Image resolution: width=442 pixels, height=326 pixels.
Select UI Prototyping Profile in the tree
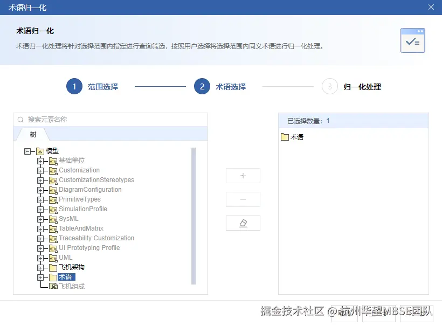pos(89,248)
